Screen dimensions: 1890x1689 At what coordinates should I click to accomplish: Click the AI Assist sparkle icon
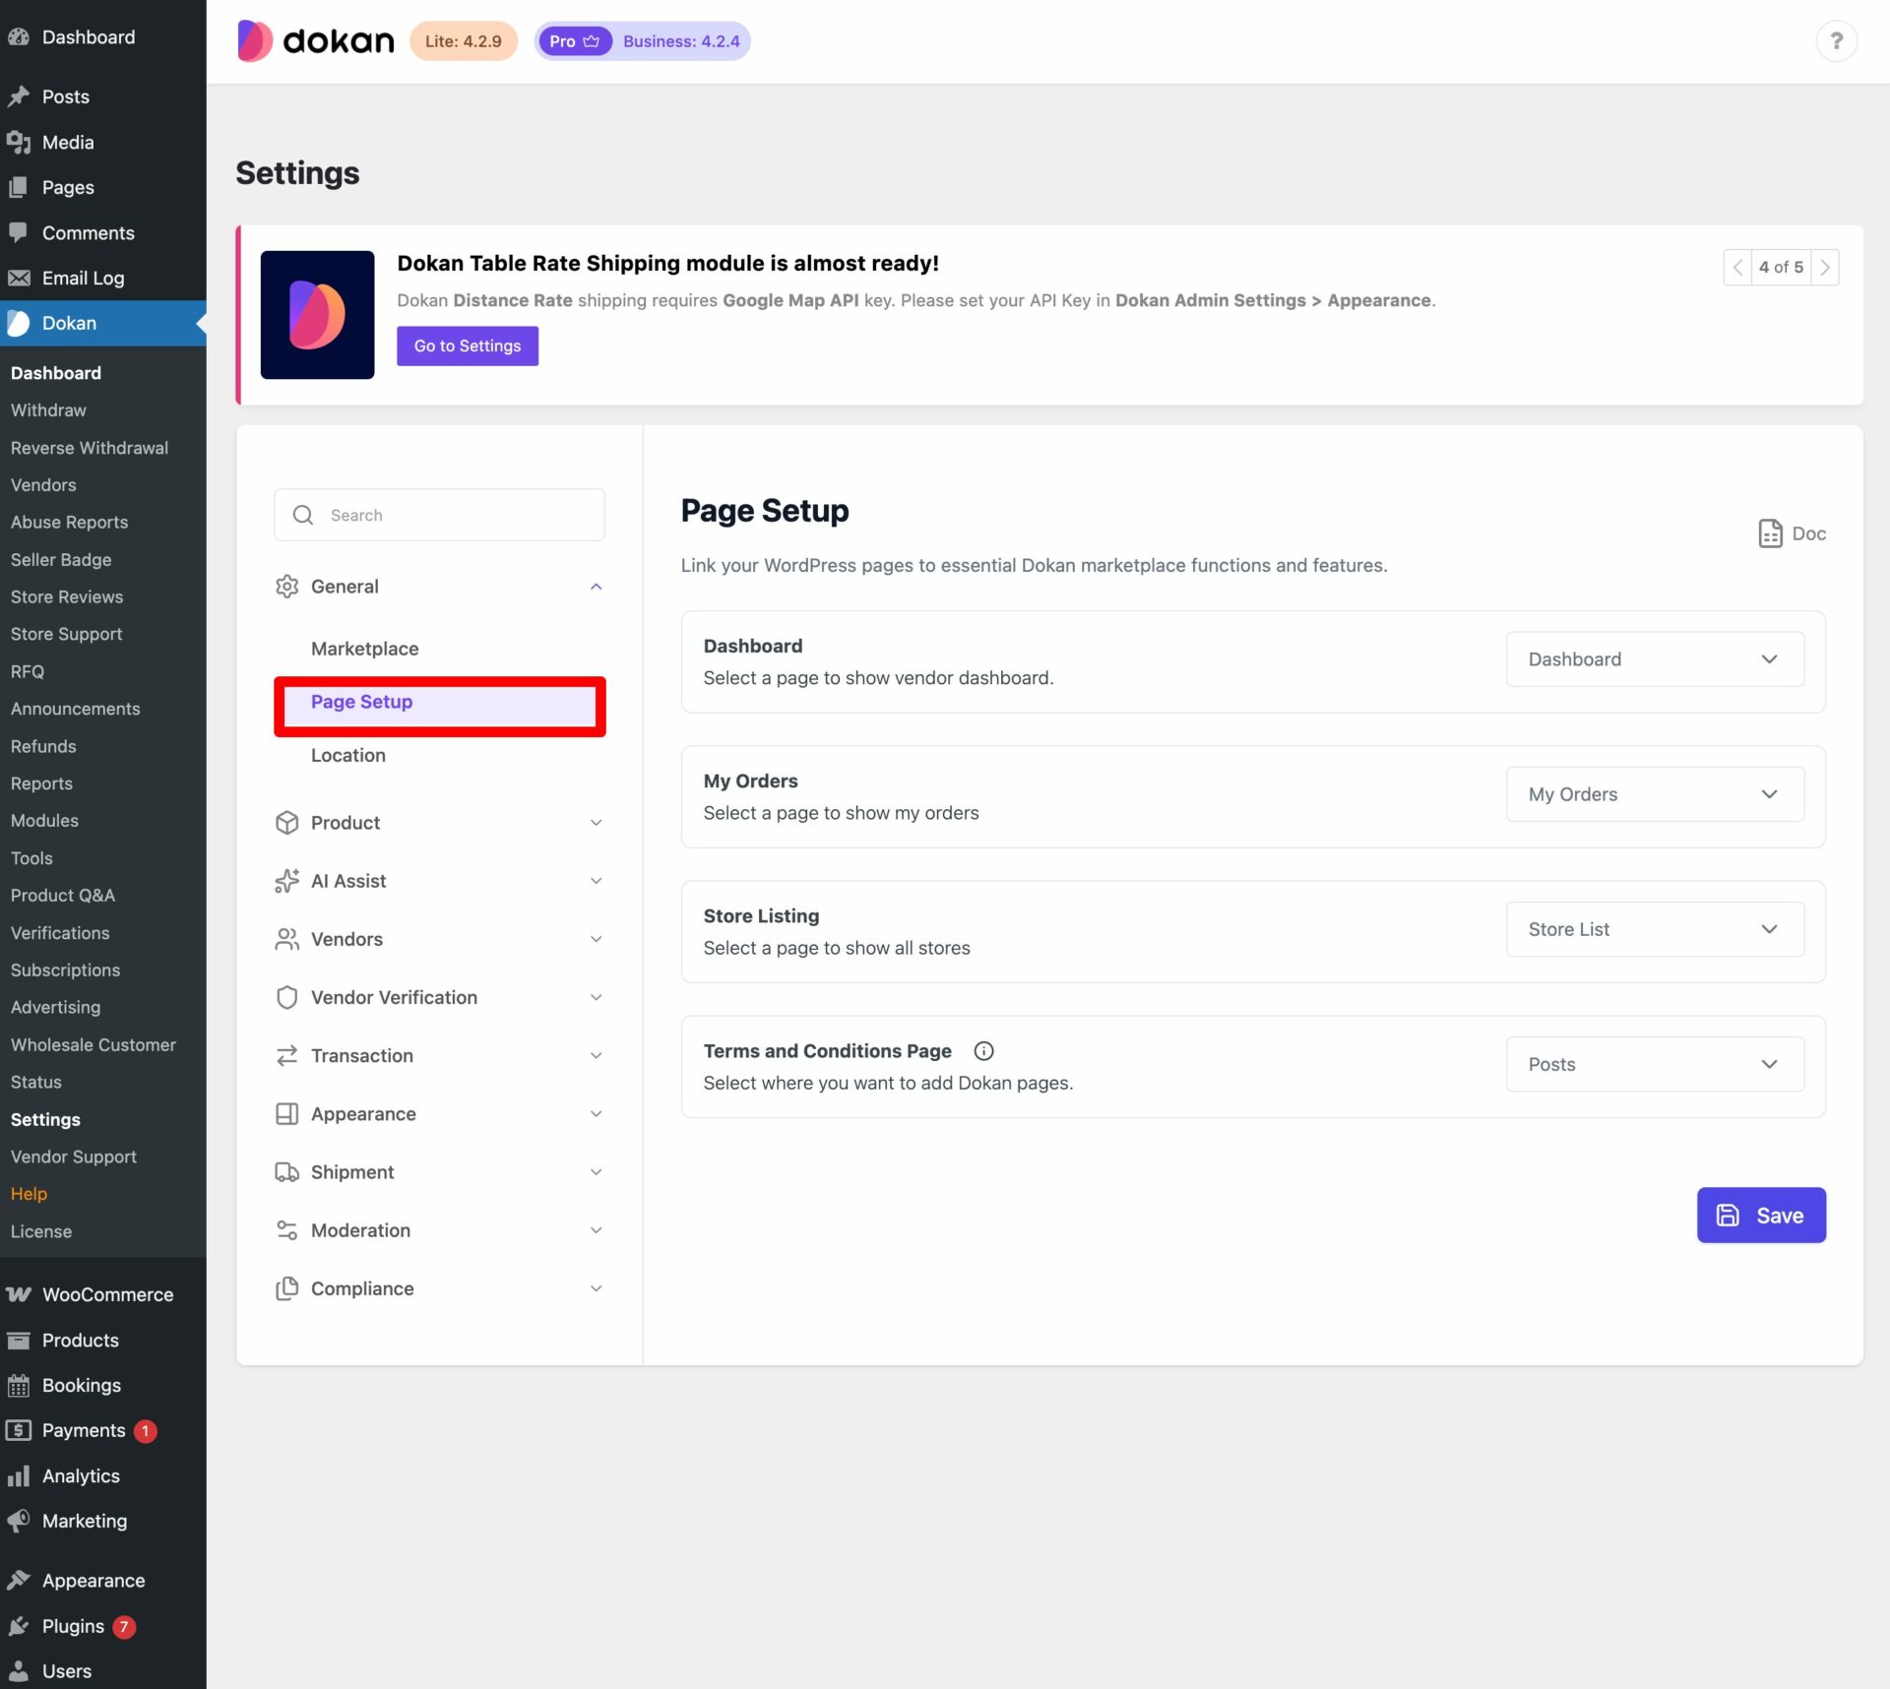(x=286, y=881)
